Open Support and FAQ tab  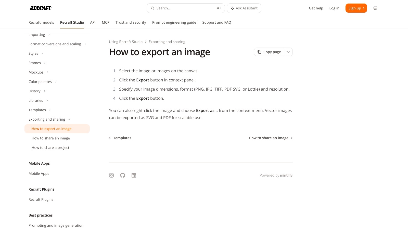217,22
